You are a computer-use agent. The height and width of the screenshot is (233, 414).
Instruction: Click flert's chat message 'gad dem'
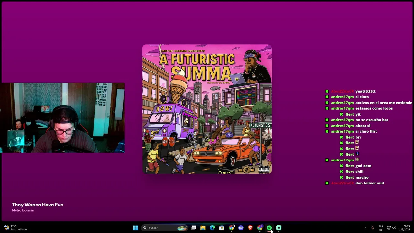pyautogui.click(x=363, y=166)
